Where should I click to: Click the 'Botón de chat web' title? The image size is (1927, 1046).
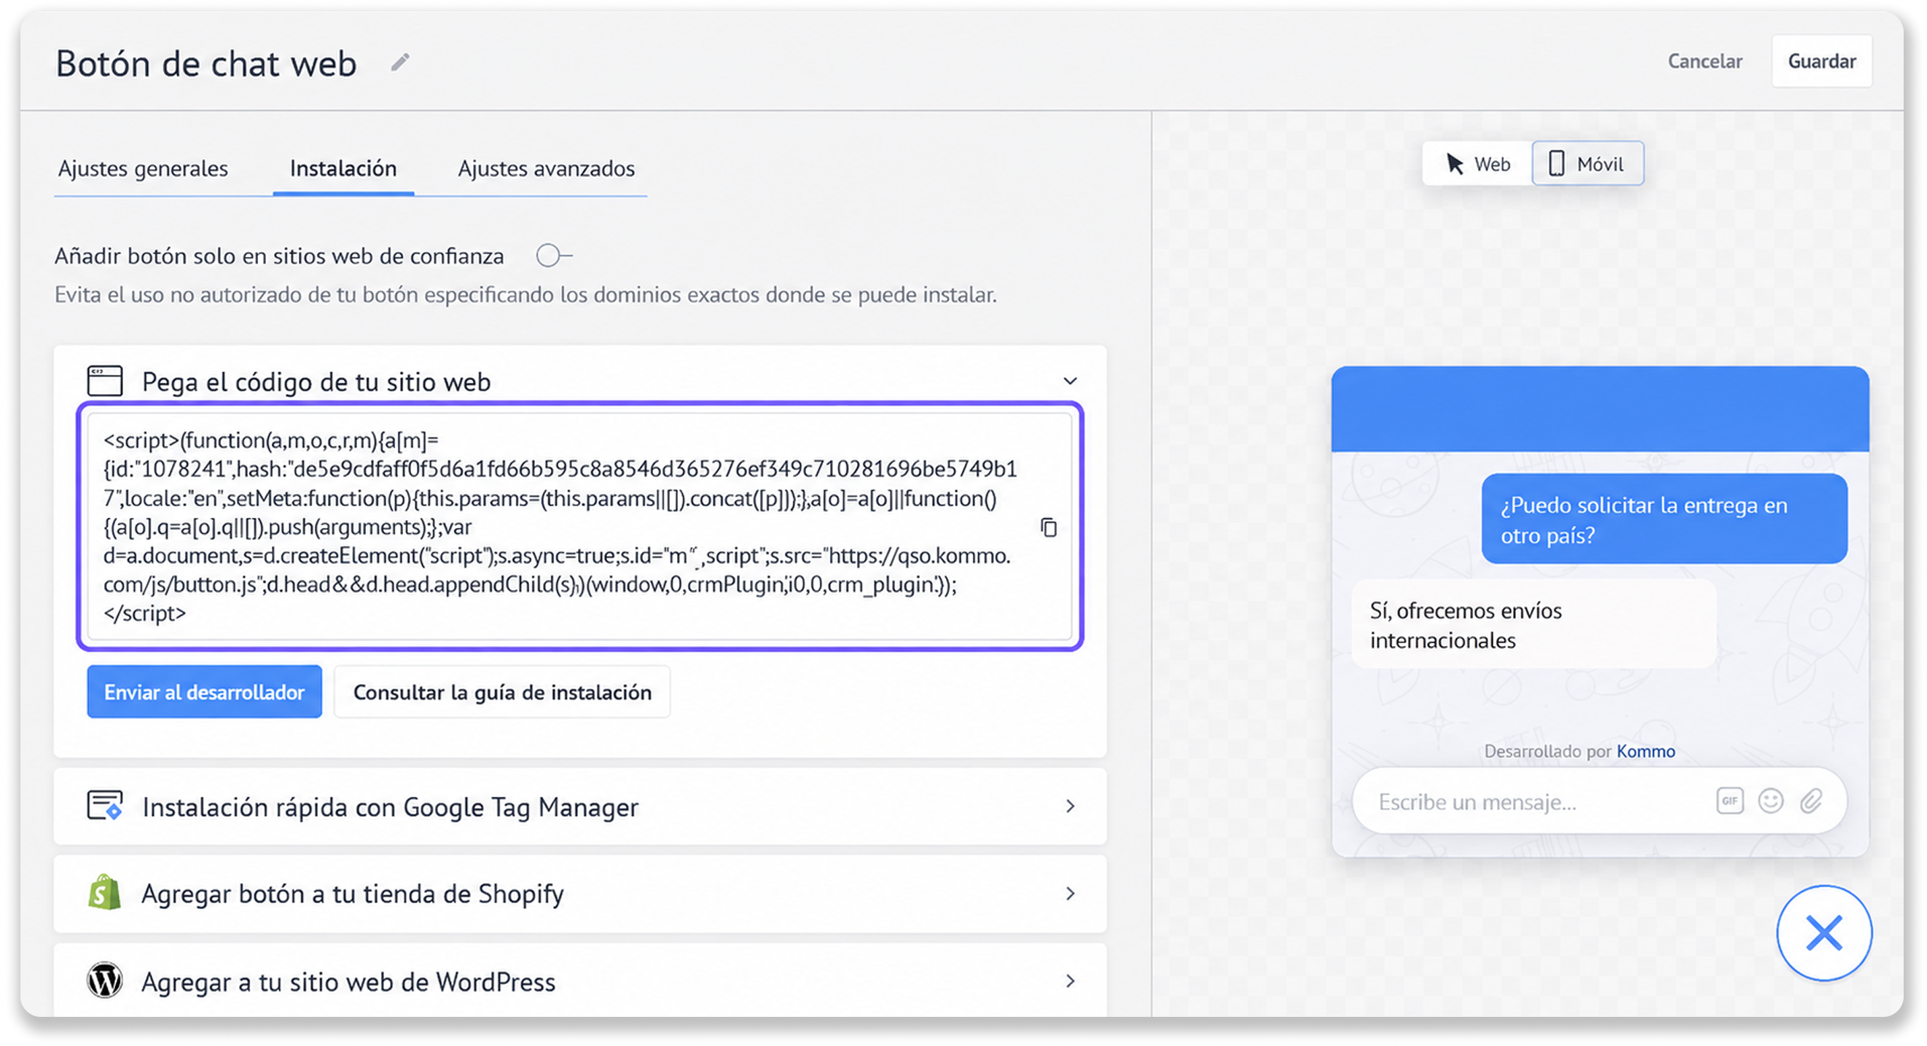tap(206, 63)
